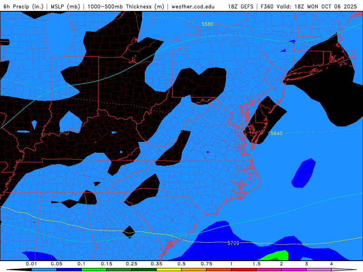Click the weather.cod.edu text in header
Image resolution: width=363 pixels, height=272 pixels.
(193, 6)
